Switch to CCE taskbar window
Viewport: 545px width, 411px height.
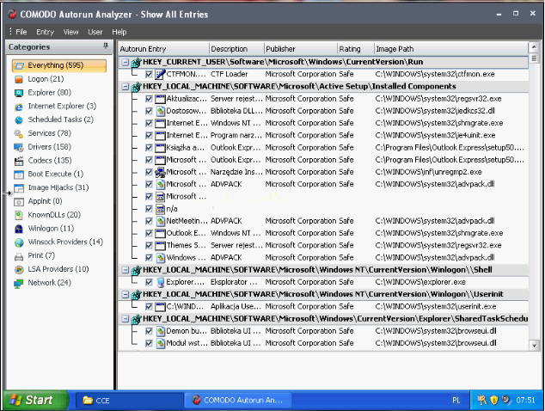pyautogui.click(x=129, y=401)
